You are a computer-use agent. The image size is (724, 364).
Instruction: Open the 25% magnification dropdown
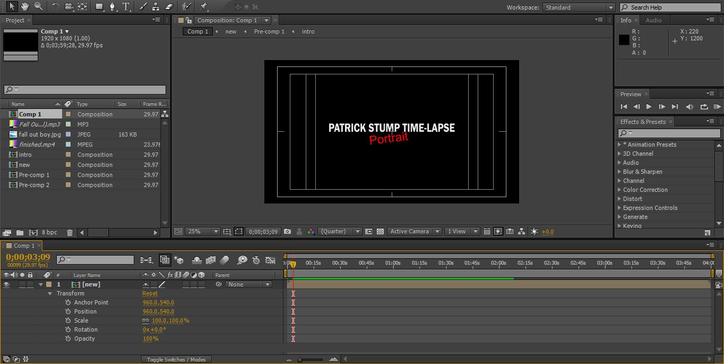pos(203,232)
